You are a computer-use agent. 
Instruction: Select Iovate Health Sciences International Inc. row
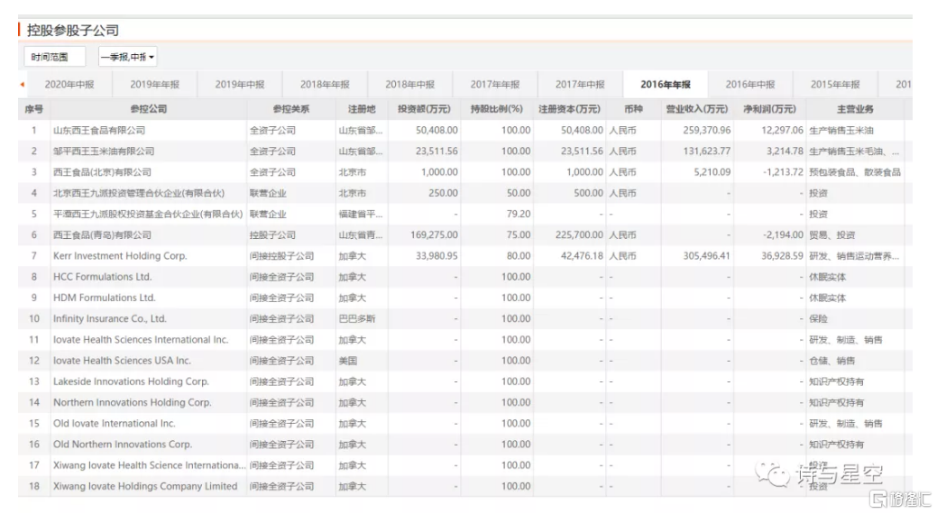pos(465,339)
